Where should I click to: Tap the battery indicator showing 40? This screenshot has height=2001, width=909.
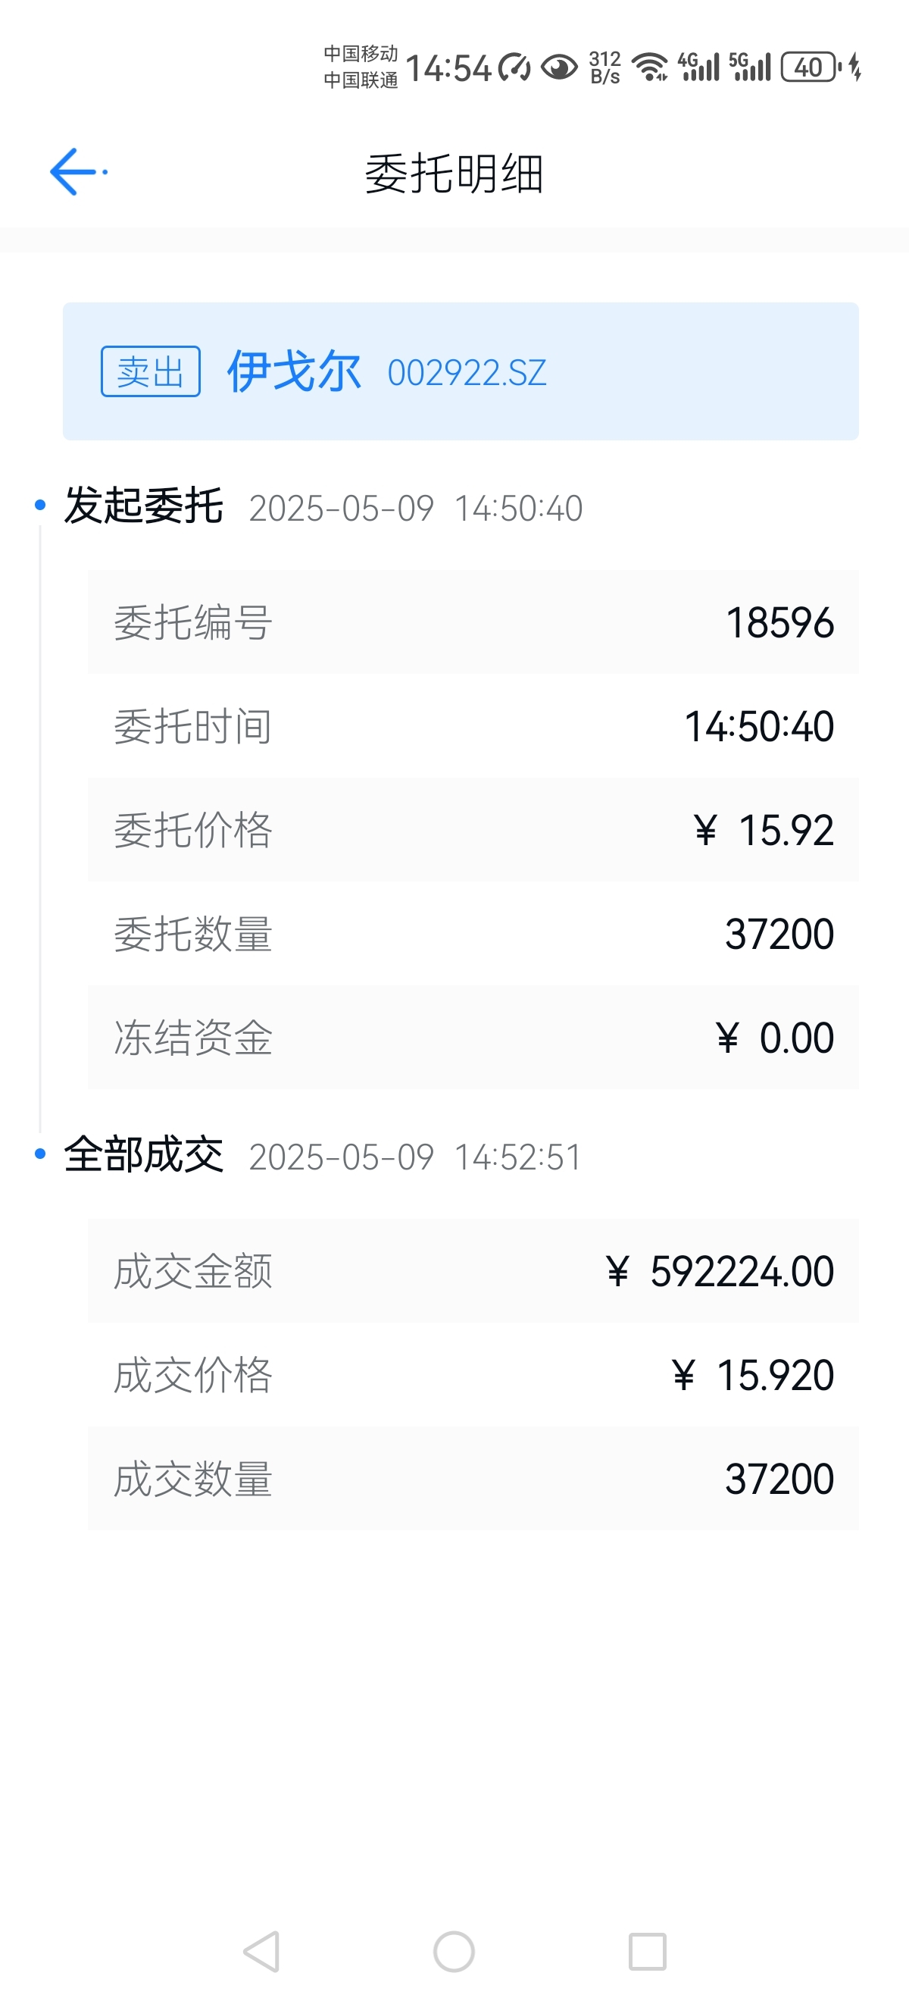click(811, 67)
